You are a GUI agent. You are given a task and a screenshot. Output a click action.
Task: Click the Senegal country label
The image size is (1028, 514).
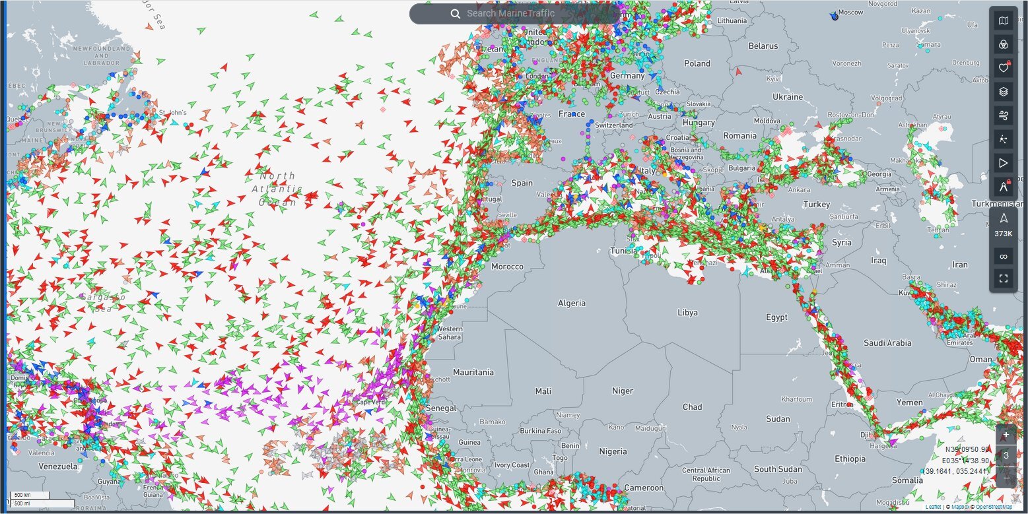coord(442,408)
